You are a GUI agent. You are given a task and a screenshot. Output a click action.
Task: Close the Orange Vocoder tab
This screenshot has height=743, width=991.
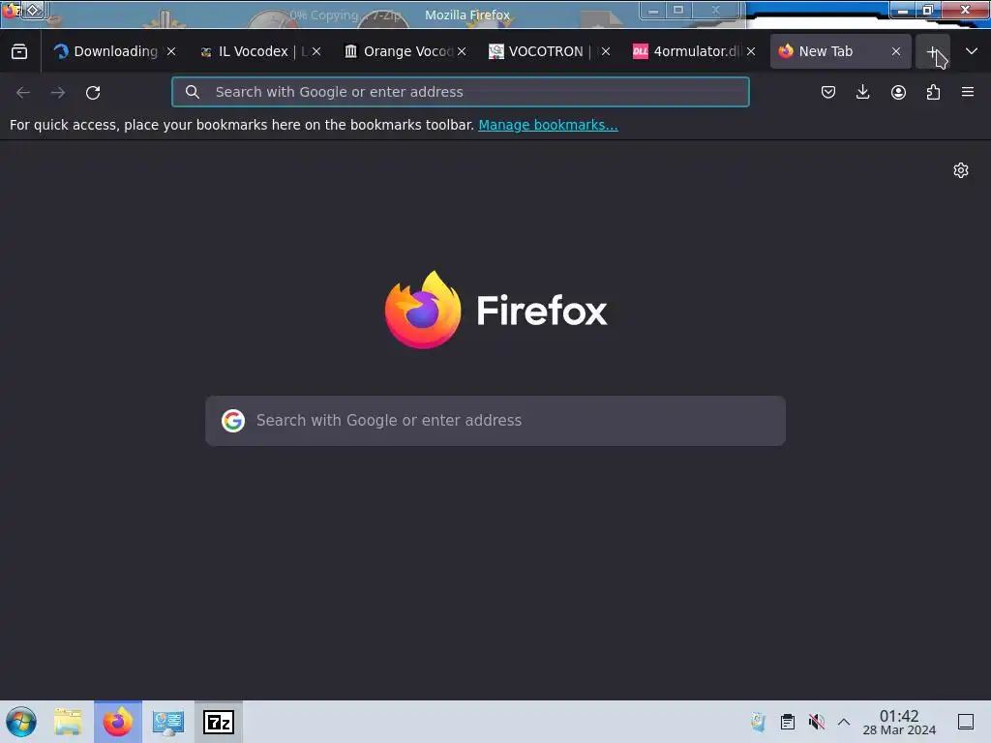[x=462, y=51]
